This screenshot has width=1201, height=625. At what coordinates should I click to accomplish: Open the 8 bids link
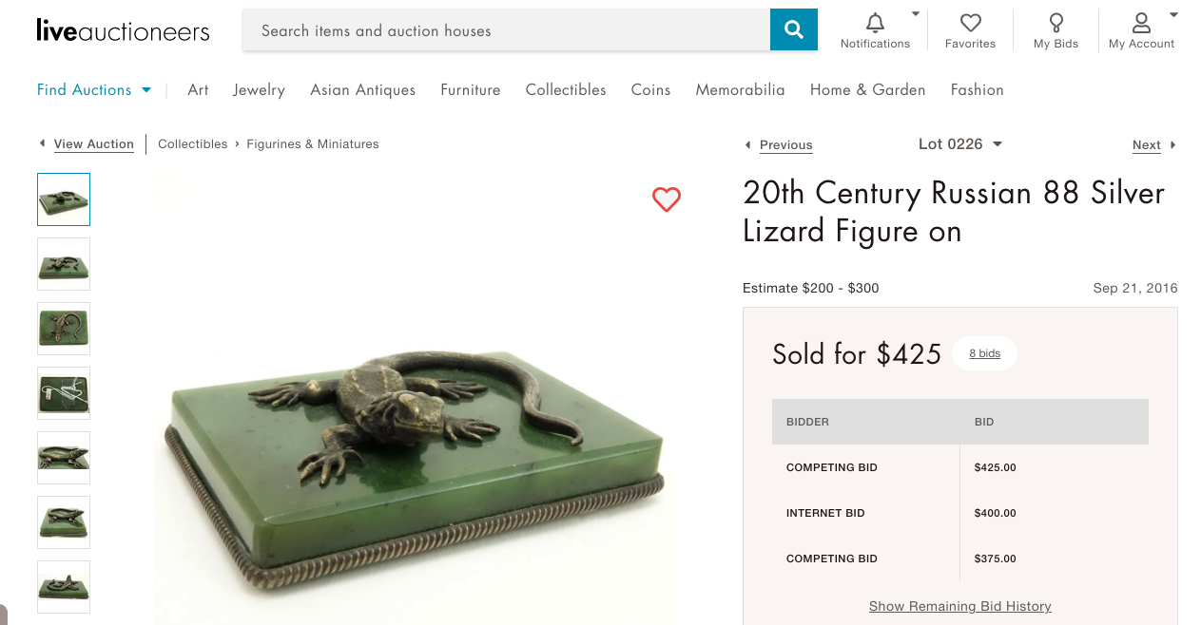pos(984,353)
